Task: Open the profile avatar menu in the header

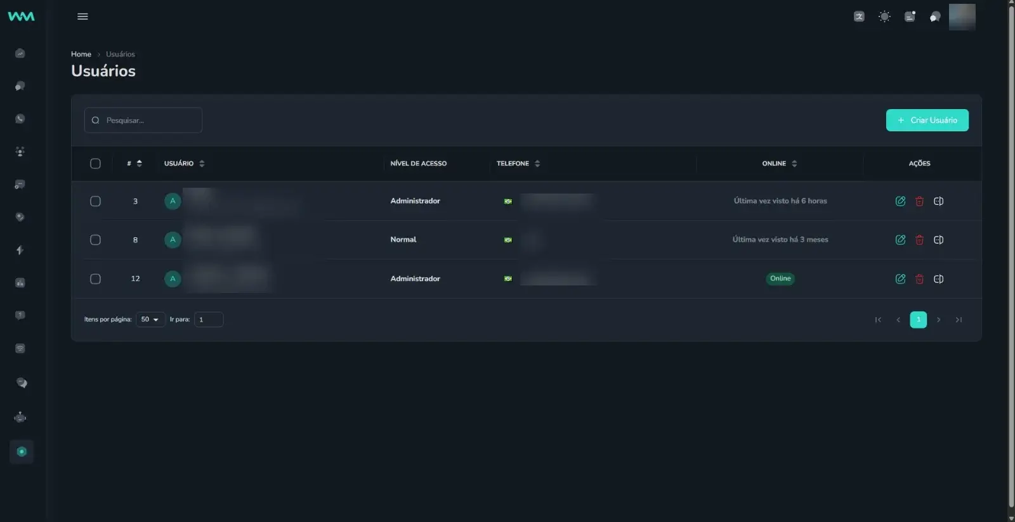Action: 962,16
